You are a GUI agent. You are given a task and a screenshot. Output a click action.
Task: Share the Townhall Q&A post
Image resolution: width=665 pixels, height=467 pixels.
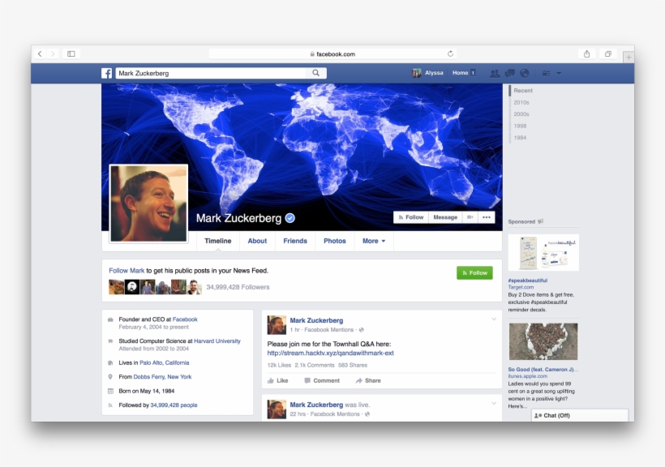tap(368, 380)
